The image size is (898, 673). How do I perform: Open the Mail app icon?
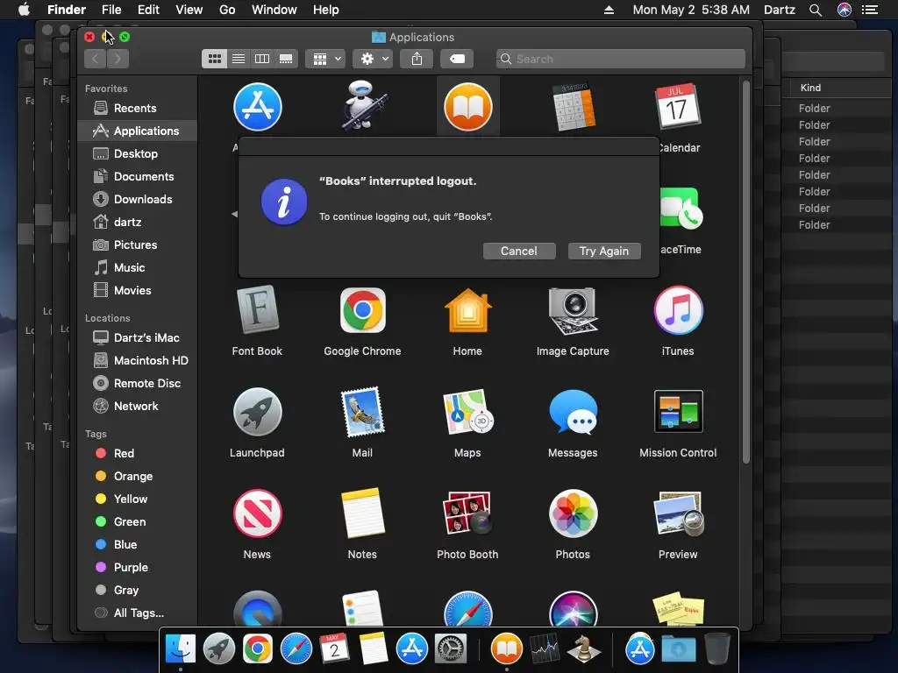coord(362,412)
